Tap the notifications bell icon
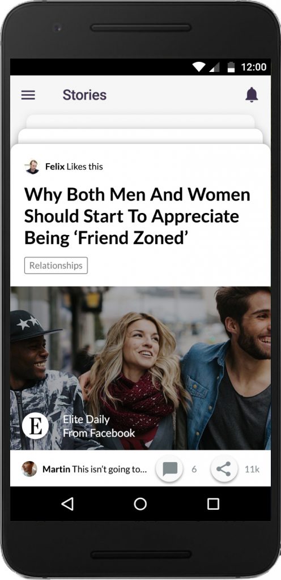The height and width of the screenshot is (580, 281). click(252, 95)
